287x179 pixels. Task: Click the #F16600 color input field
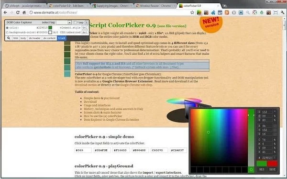(121, 150)
